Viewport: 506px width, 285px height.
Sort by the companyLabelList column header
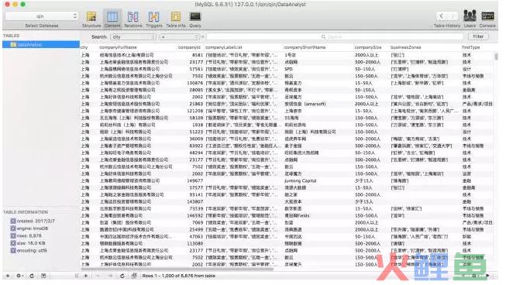224,47
